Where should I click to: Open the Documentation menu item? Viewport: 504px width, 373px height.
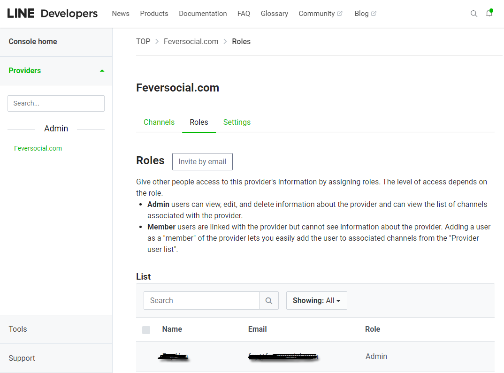203,14
